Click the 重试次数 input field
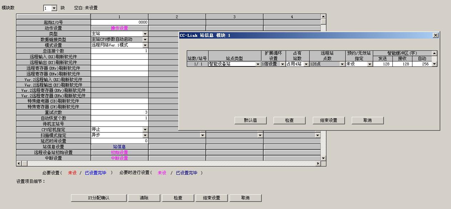The image size is (451, 209). [x=119, y=113]
